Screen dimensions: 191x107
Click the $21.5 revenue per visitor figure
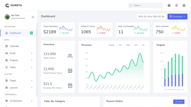click(48, 84)
